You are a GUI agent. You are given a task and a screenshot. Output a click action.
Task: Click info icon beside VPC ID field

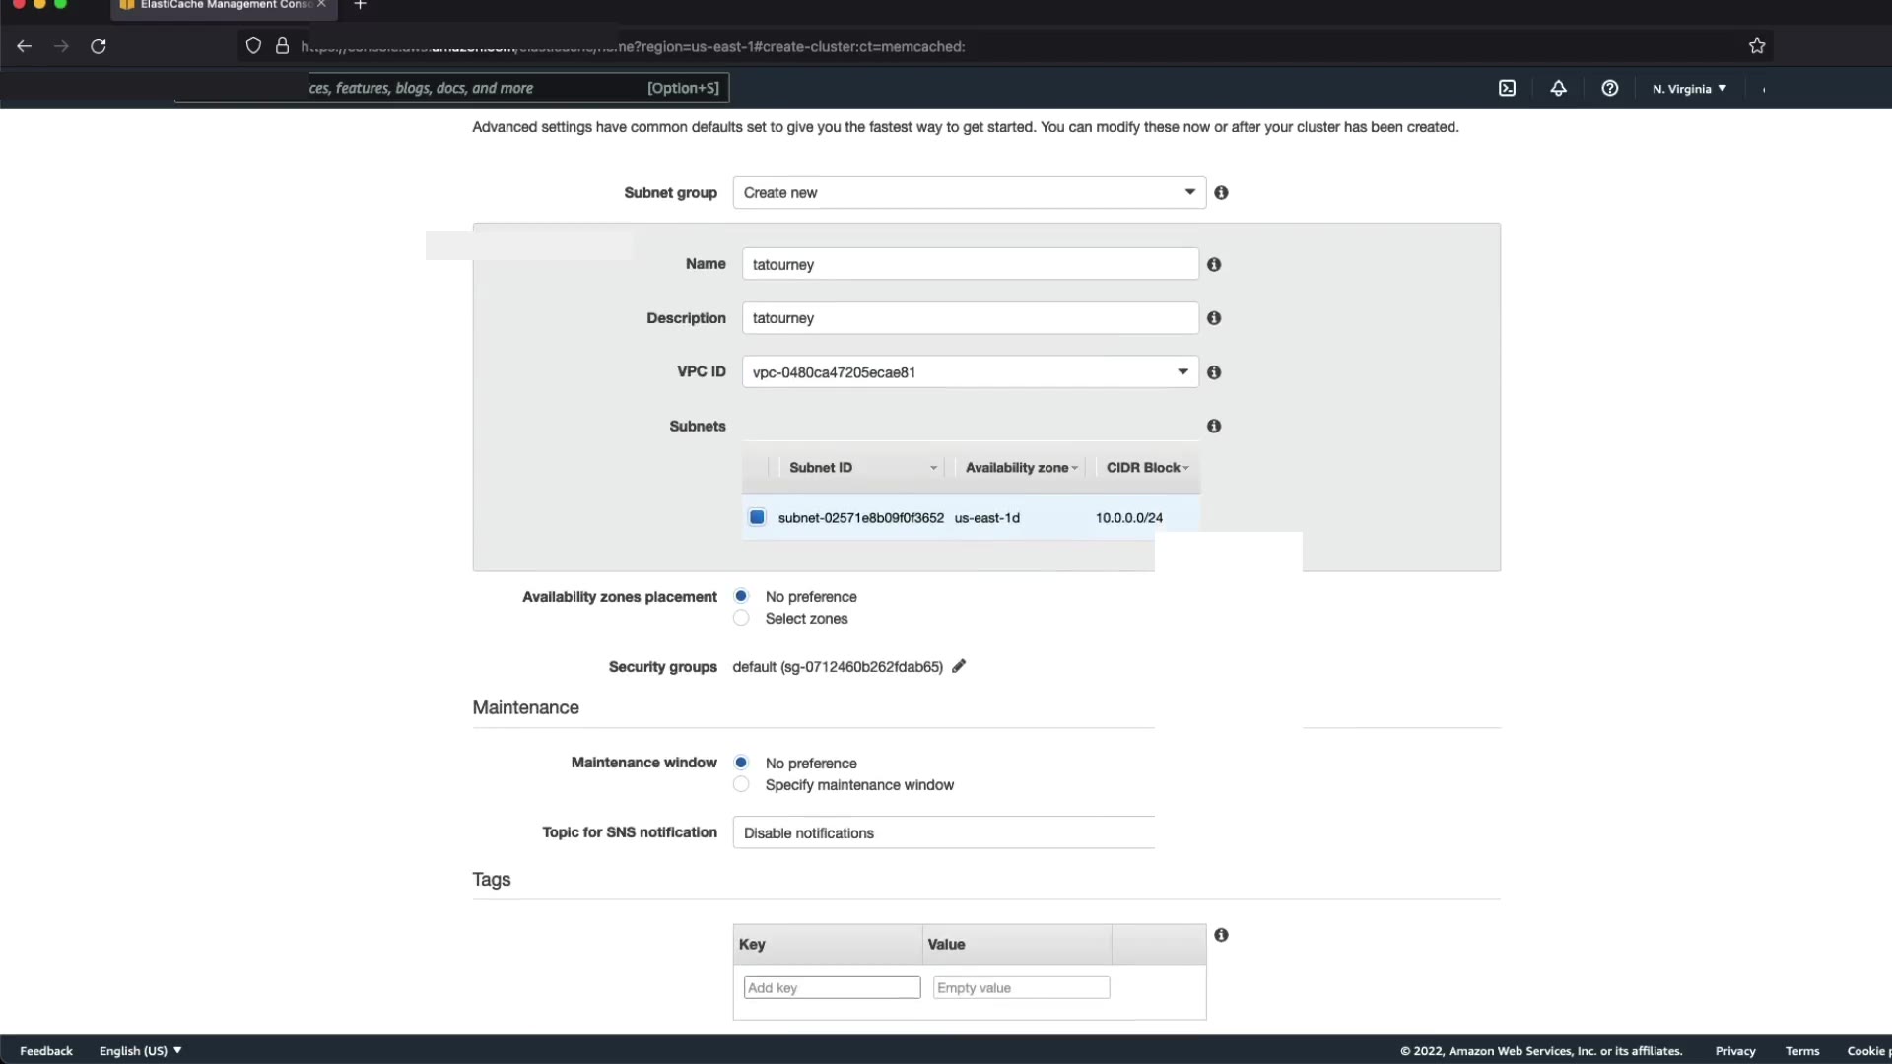[1214, 372]
